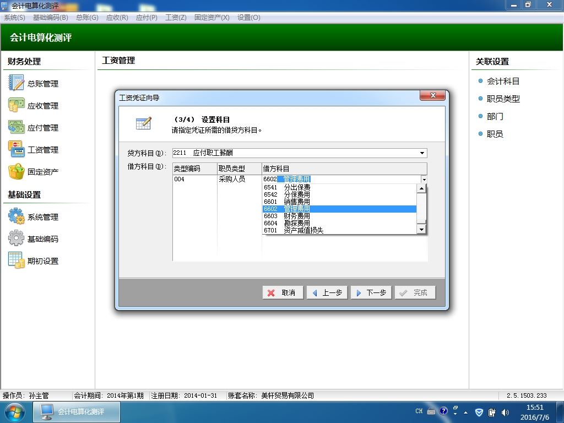This screenshot has width=564, height=423.
Task: Open the 总账(G) menu
Action: pyautogui.click(x=87, y=17)
